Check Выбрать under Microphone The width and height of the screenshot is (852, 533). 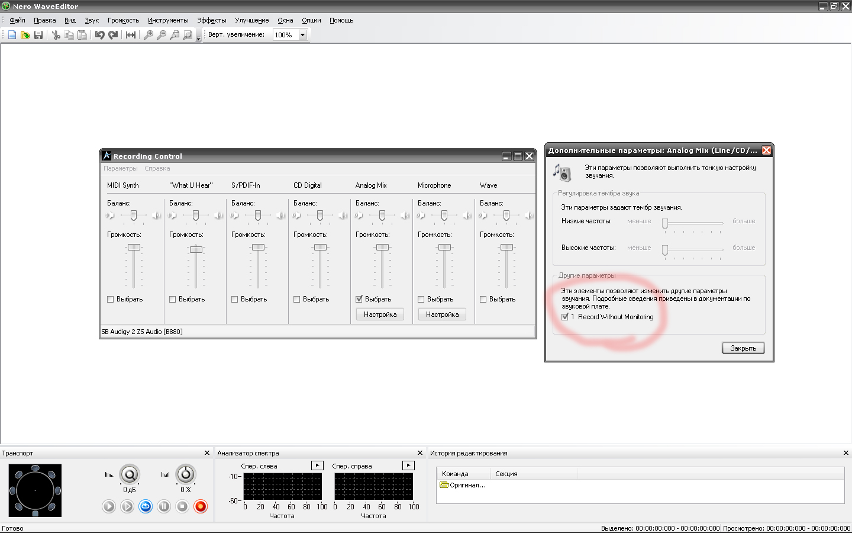[x=421, y=299]
